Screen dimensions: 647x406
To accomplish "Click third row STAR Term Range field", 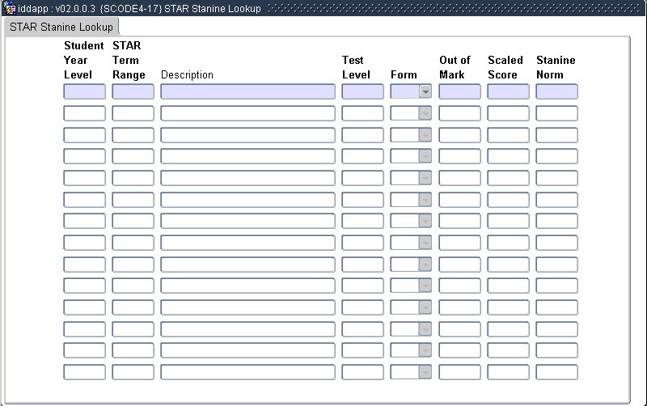I will pyautogui.click(x=133, y=135).
